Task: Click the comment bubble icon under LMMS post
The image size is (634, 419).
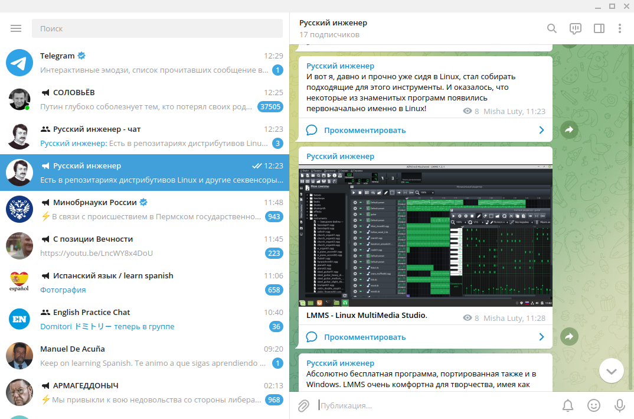Action: pos(311,337)
